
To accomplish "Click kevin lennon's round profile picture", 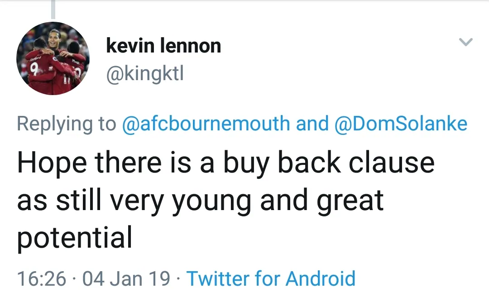I will coord(53,58).
